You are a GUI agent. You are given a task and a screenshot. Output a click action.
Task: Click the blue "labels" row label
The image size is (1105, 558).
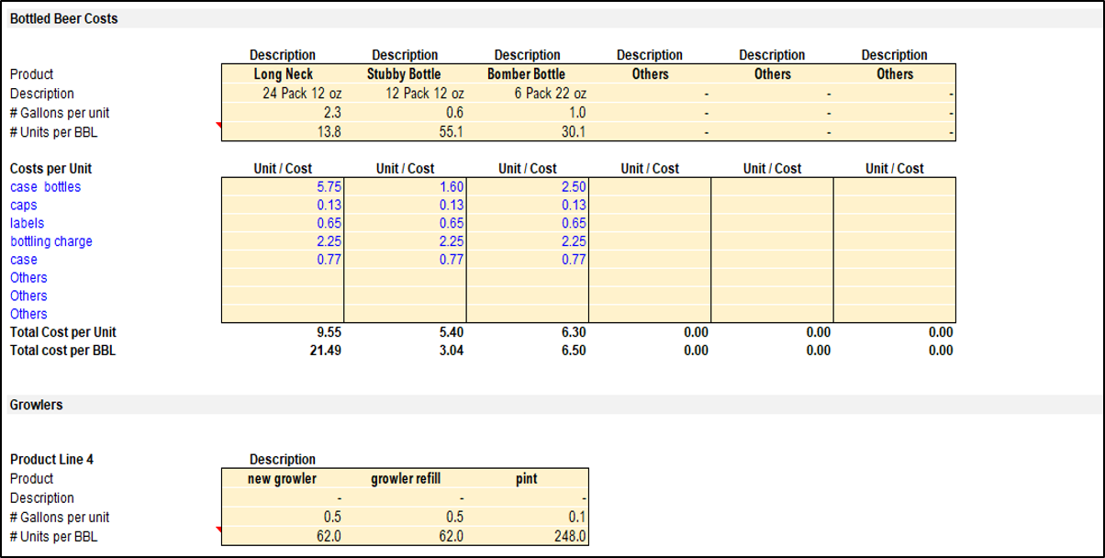[x=28, y=223]
